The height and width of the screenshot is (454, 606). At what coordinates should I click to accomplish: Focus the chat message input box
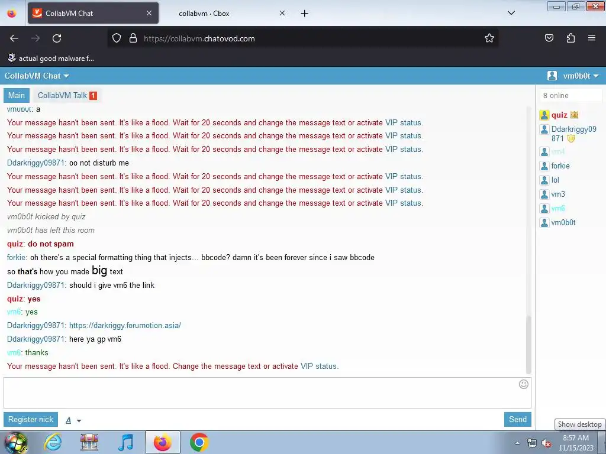pos(267,393)
